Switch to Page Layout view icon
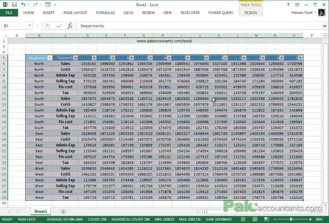Screen dimensions: 329x223 pos(255,219)
